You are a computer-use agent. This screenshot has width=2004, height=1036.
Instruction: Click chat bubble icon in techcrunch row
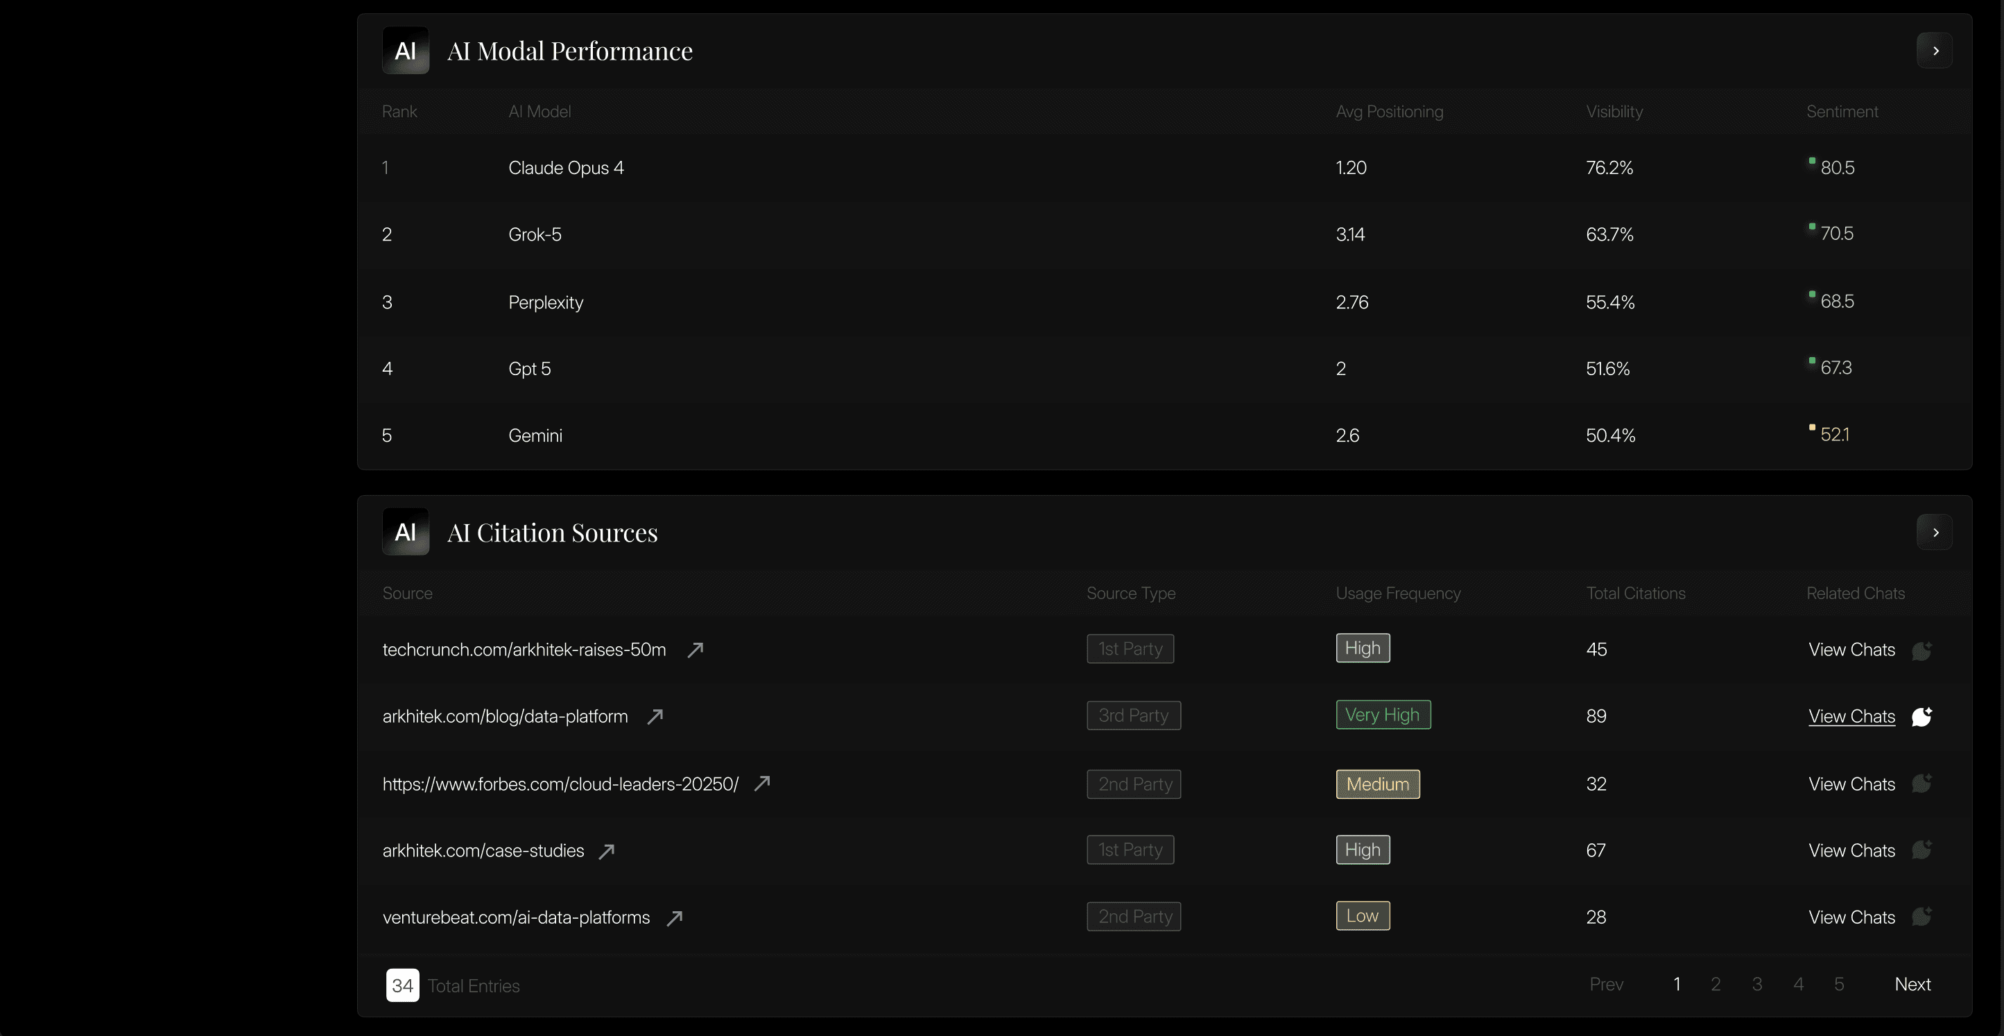pos(1921,650)
